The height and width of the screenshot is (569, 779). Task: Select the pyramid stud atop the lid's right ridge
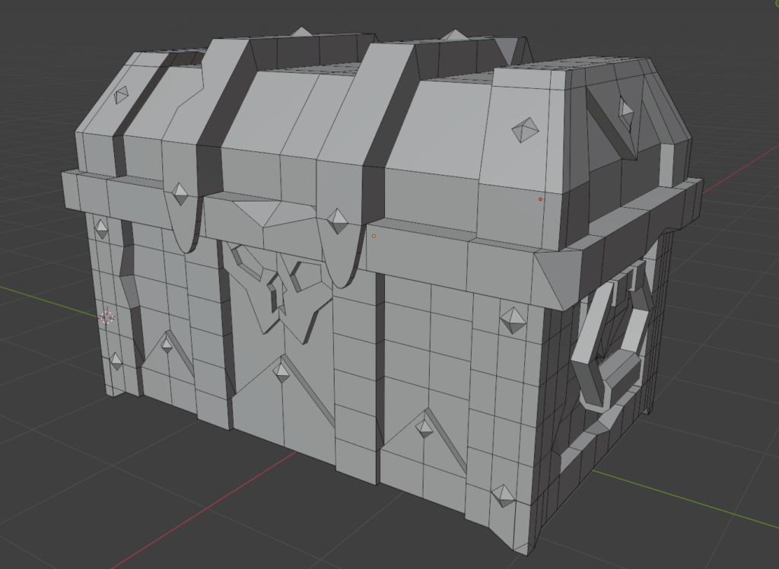point(454,35)
